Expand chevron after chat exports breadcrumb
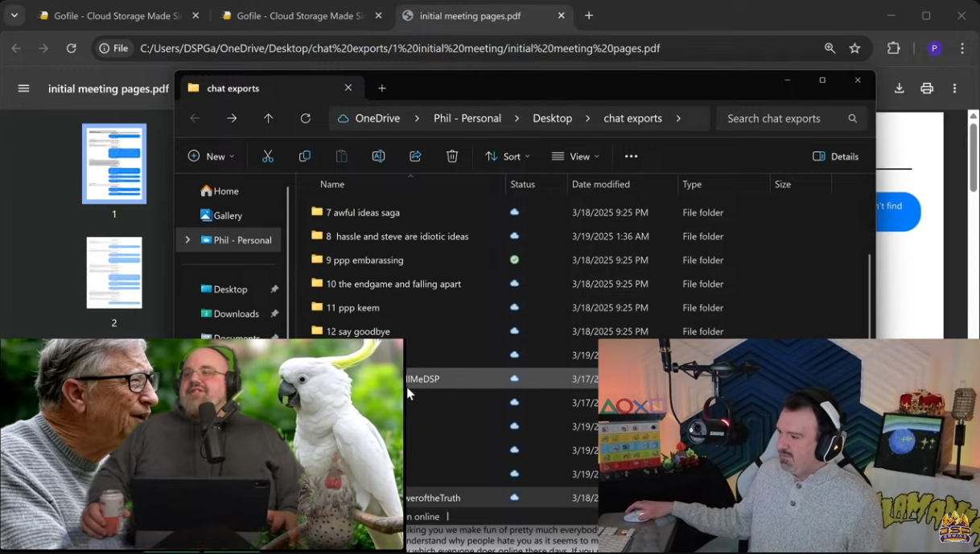Screen dimensions: 980x554 678,118
